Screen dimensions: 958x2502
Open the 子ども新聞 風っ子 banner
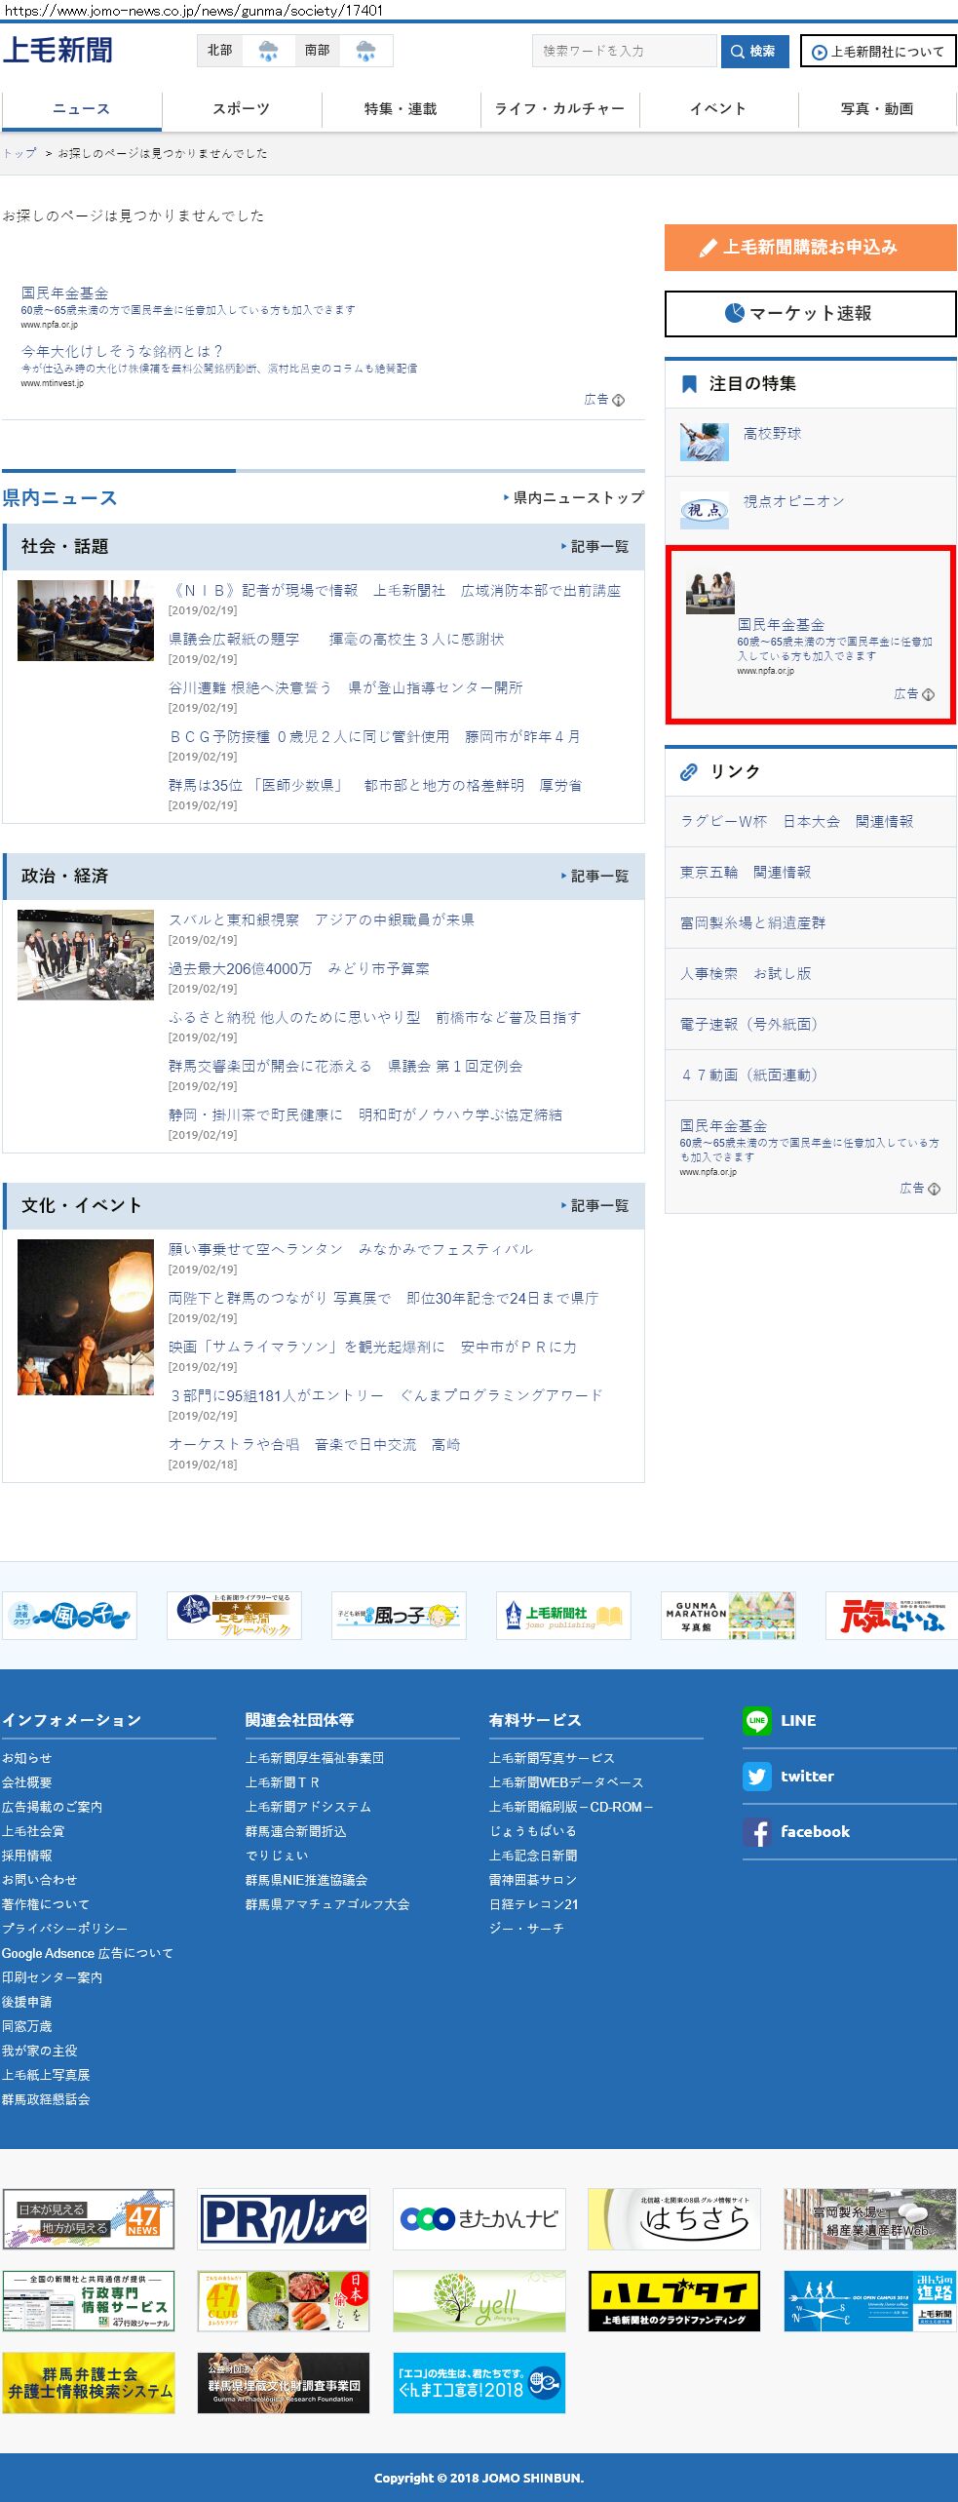click(399, 1616)
